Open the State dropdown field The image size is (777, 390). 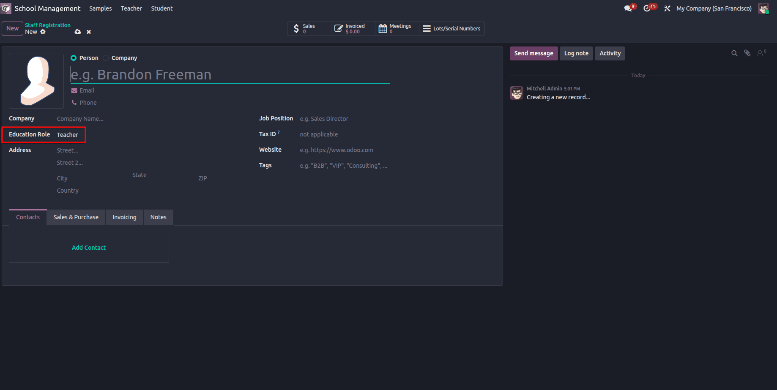(162, 175)
